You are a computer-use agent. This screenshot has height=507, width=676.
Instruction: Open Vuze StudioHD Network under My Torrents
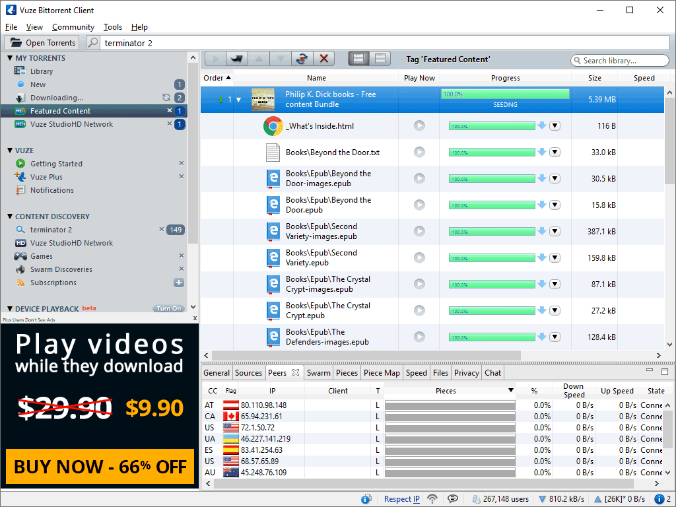(x=71, y=124)
